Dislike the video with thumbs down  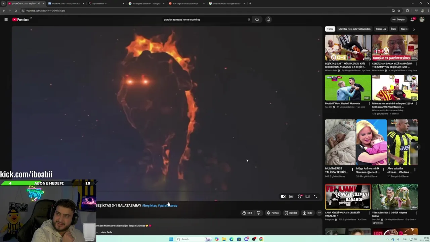(x=259, y=213)
